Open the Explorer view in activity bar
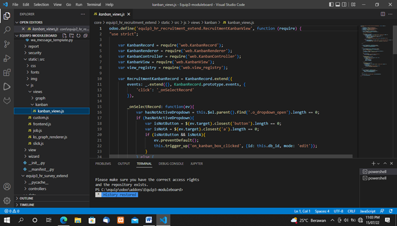 click(x=7, y=16)
